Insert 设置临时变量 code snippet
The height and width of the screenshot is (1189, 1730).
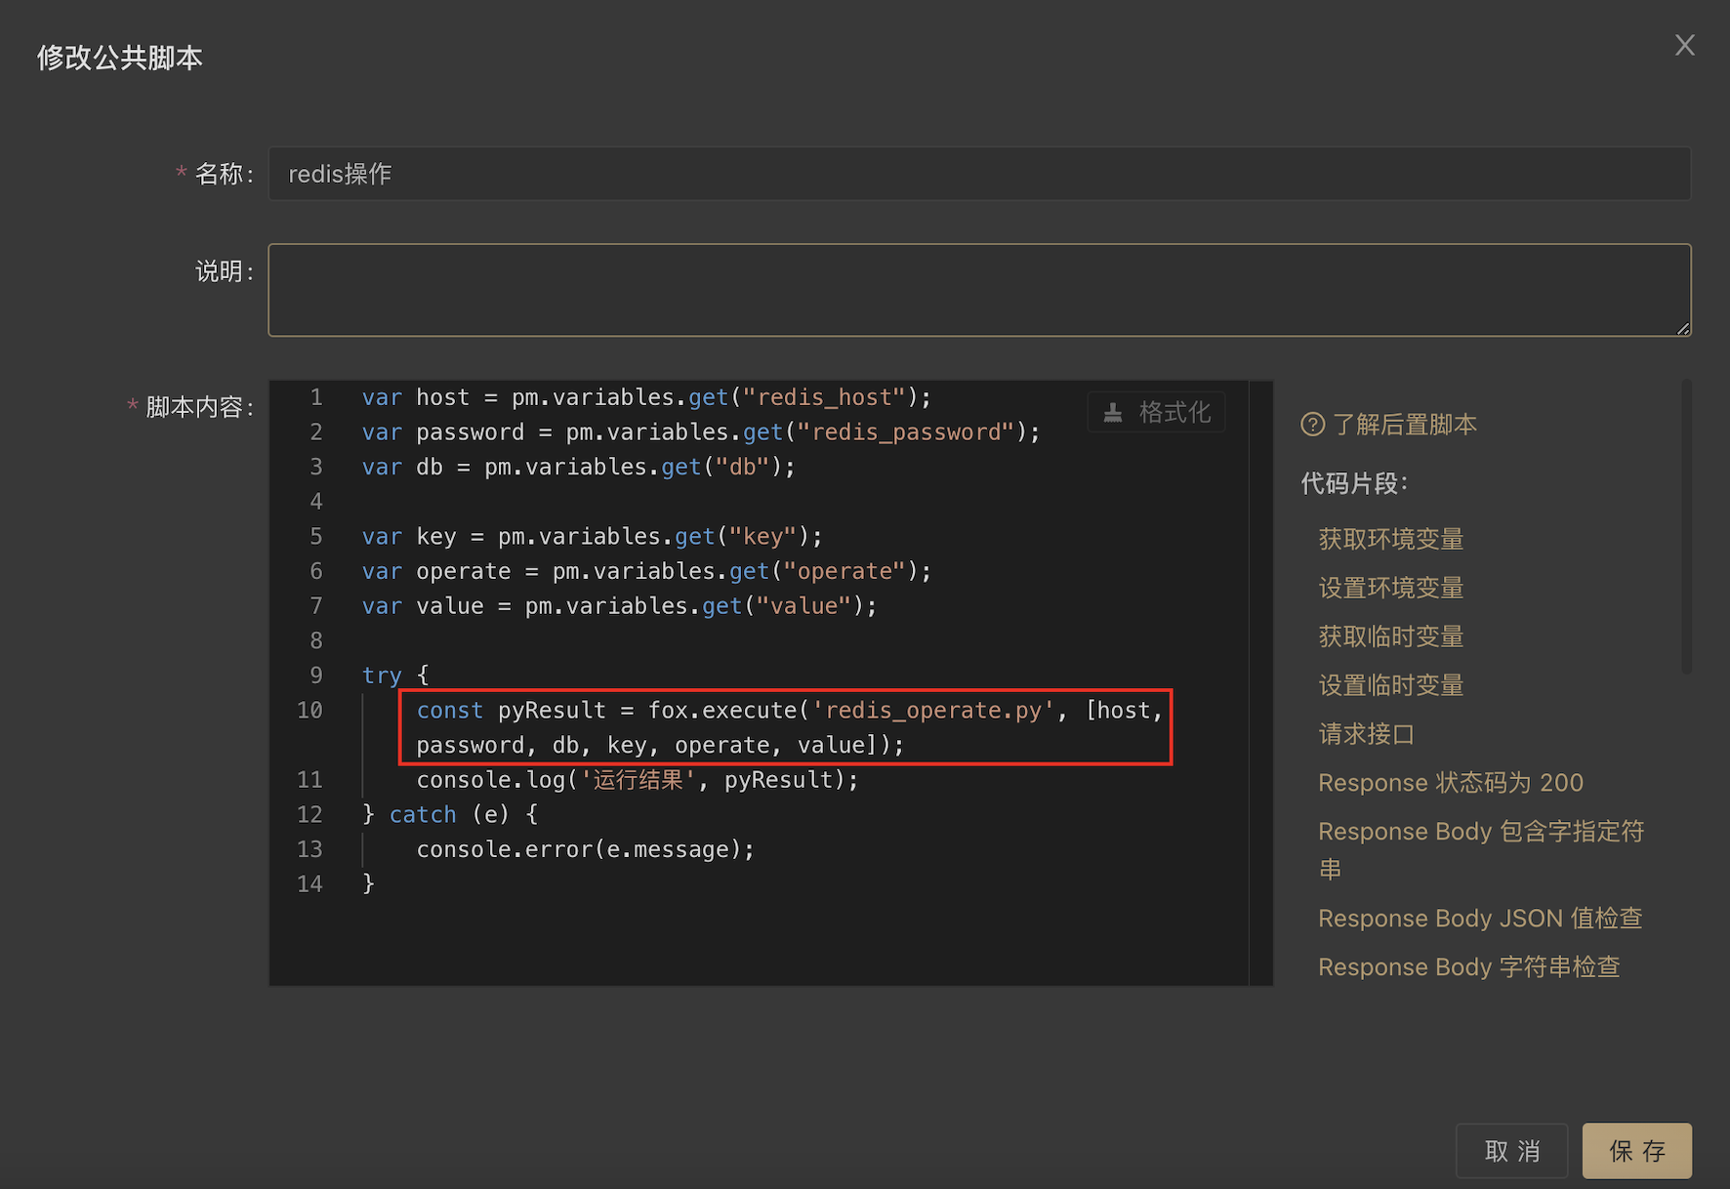click(x=1390, y=685)
